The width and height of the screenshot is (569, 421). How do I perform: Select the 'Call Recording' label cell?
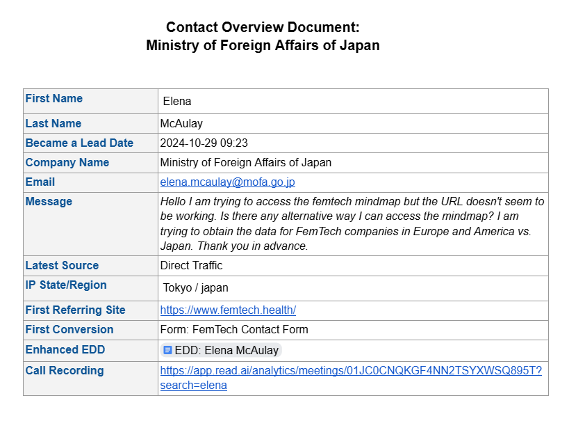click(x=65, y=371)
